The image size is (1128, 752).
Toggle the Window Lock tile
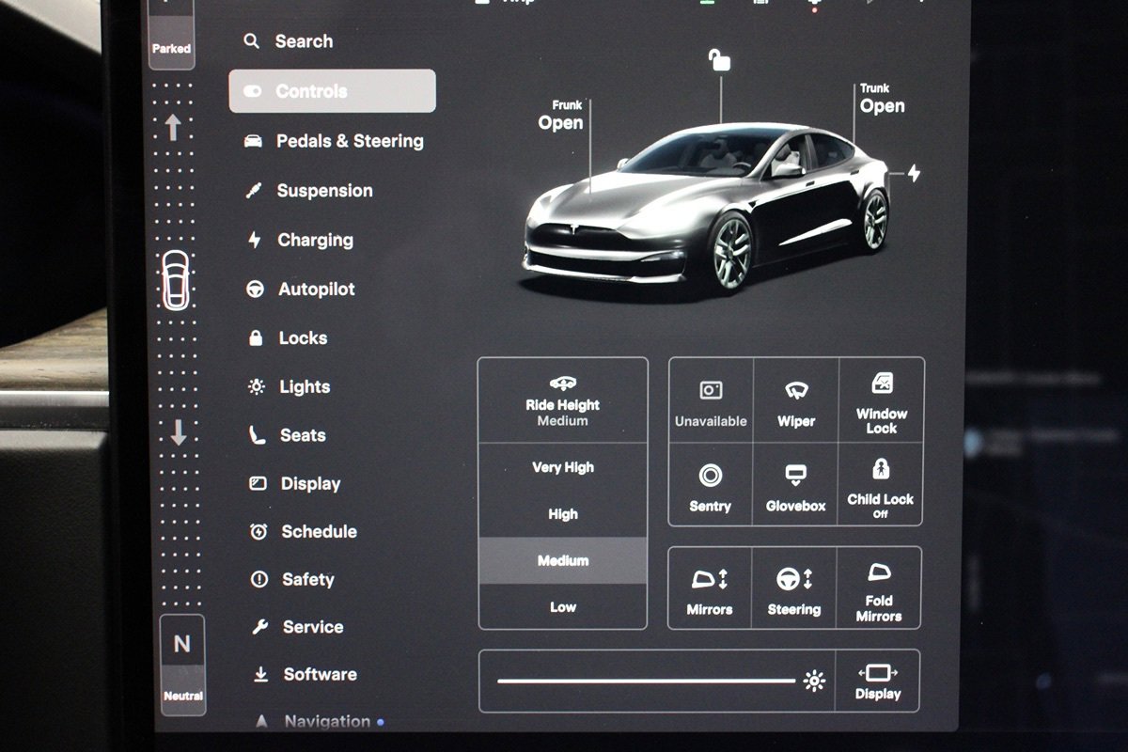[x=882, y=402]
